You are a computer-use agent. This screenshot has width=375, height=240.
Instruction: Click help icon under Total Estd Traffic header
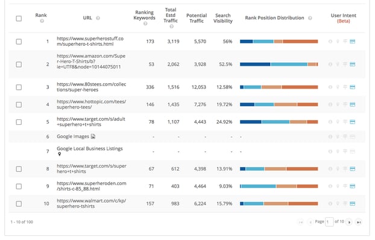pyautogui.click(x=171, y=27)
